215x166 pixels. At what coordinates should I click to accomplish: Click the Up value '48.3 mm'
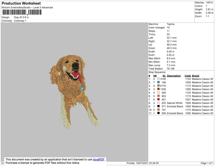point(172,45)
